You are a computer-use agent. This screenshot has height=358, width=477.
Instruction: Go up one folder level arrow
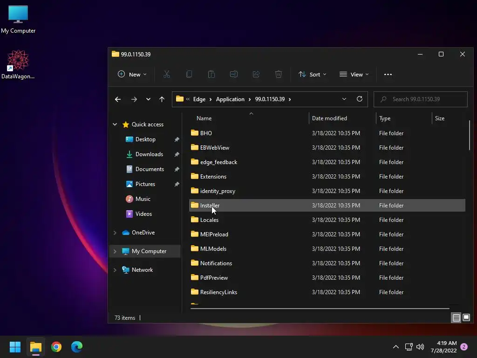(162, 99)
